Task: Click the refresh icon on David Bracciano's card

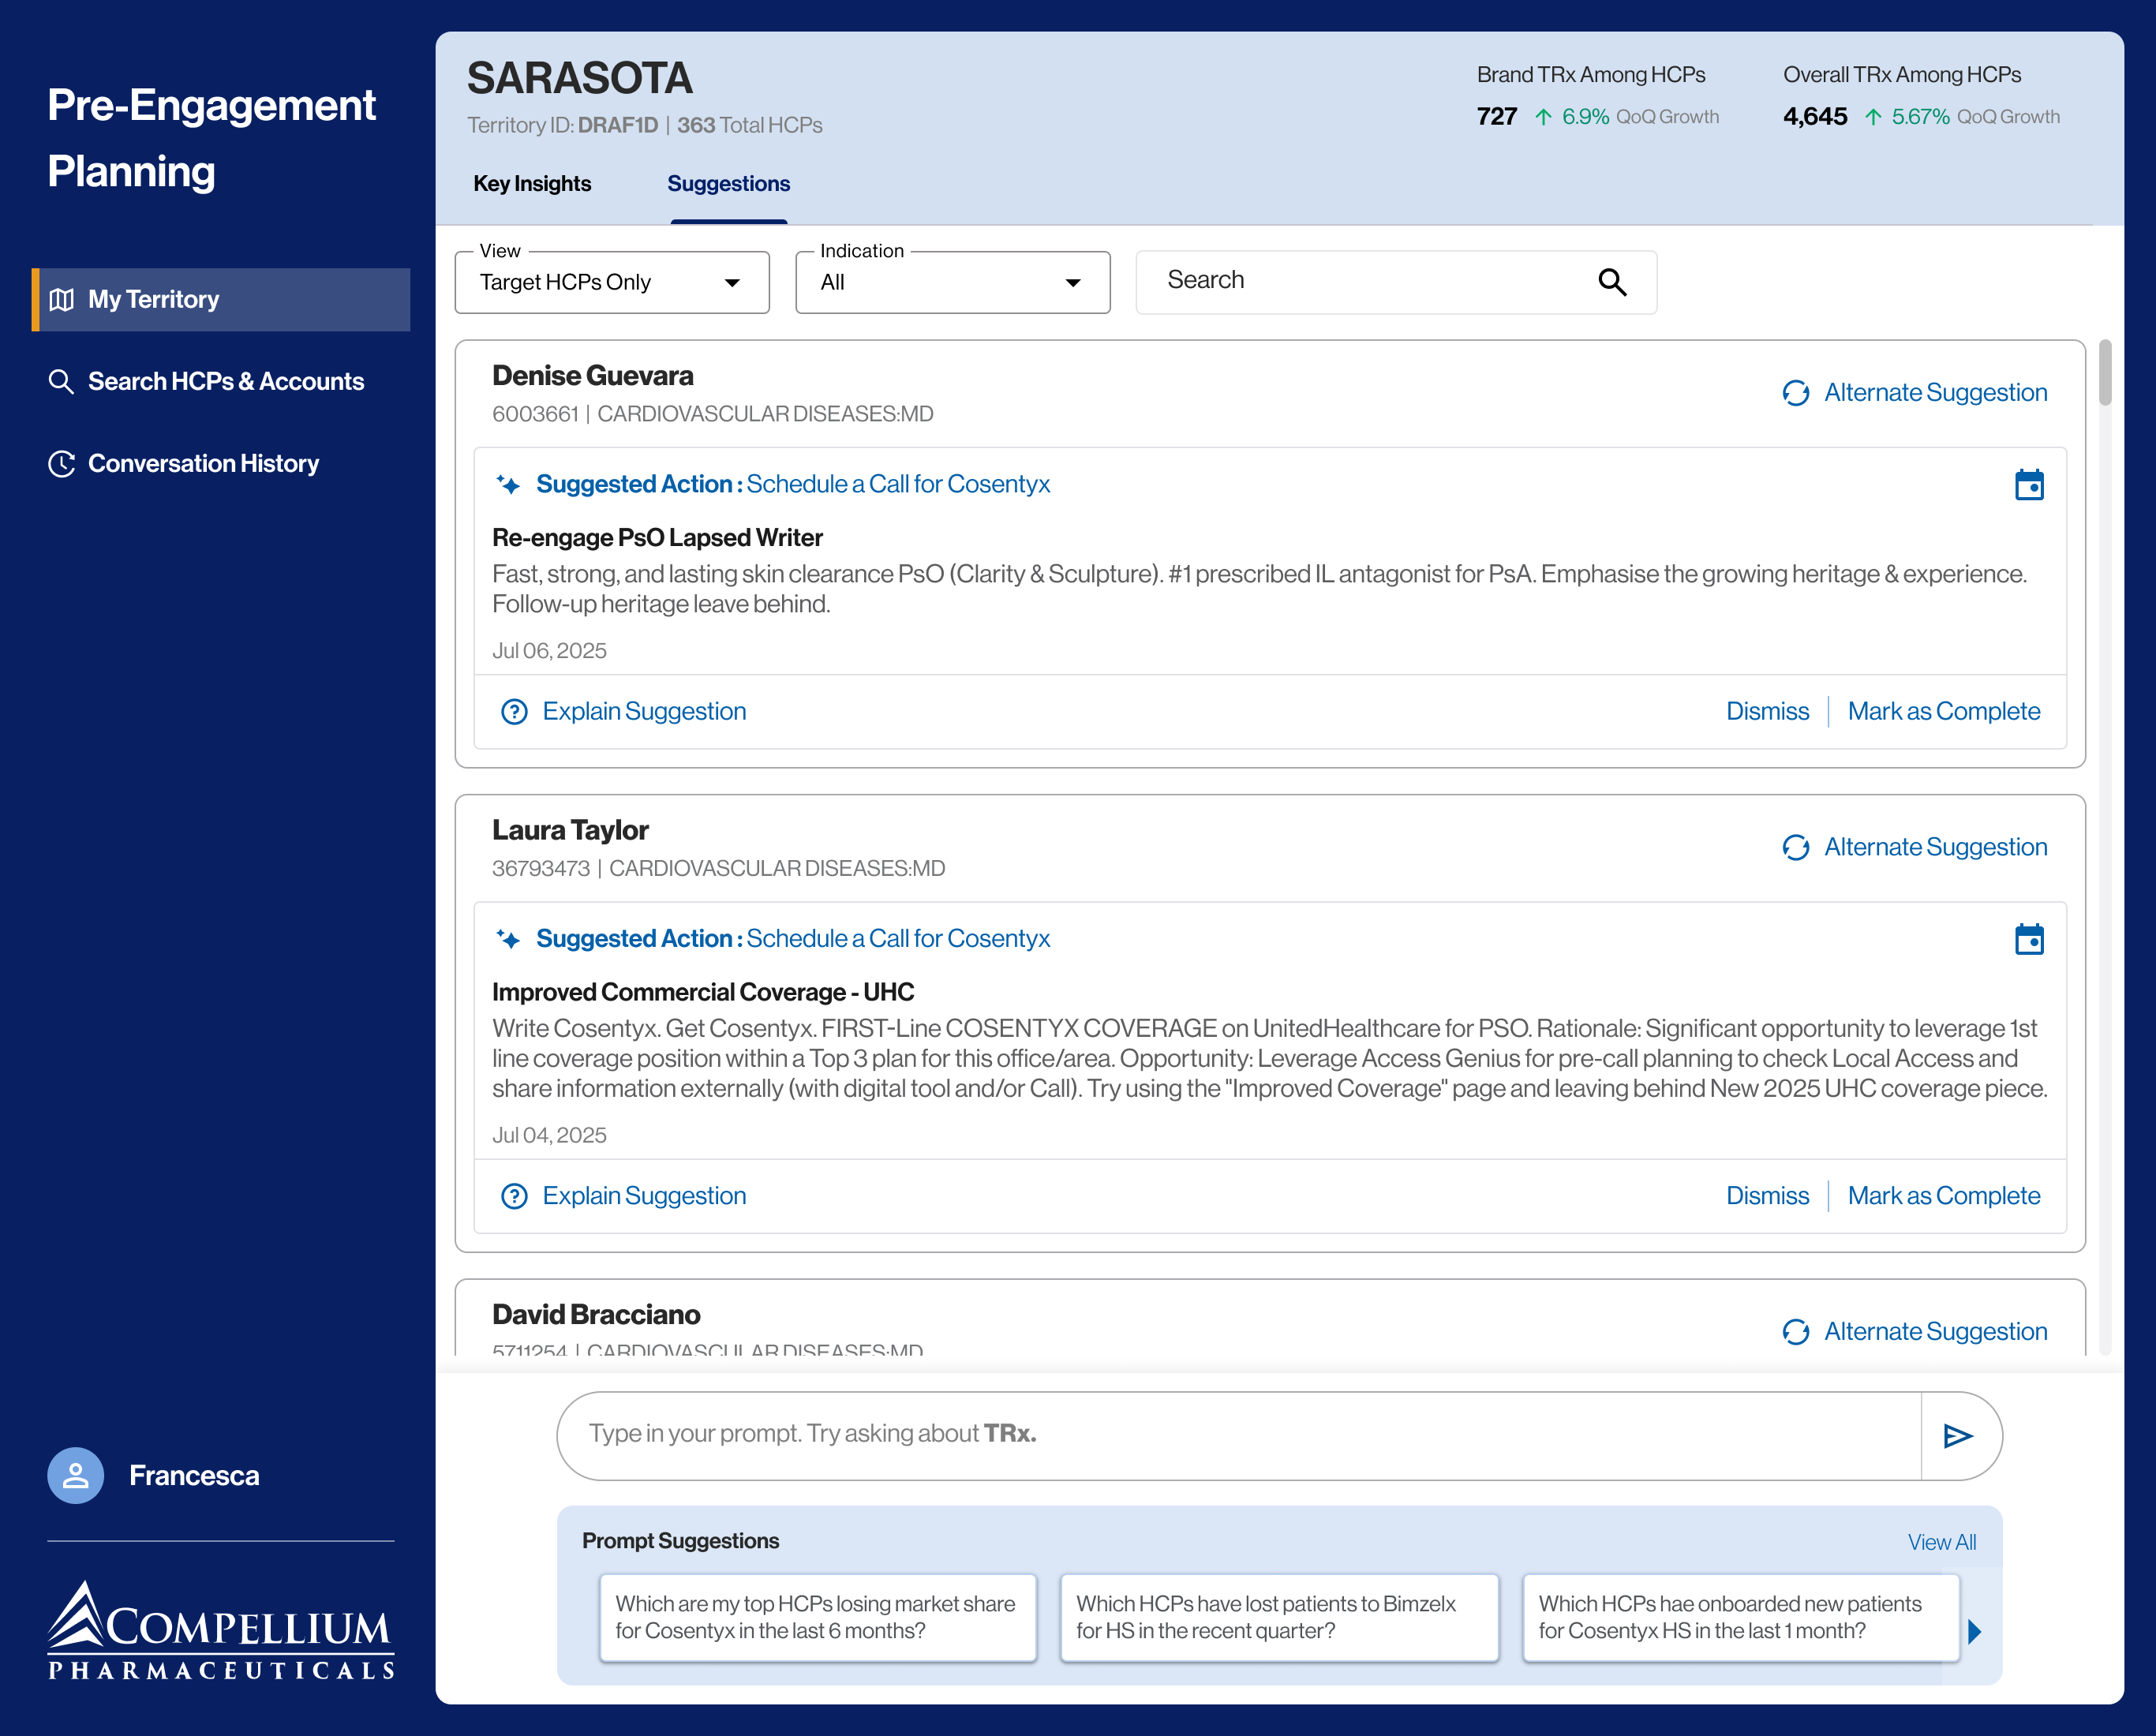Action: (1795, 1332)
